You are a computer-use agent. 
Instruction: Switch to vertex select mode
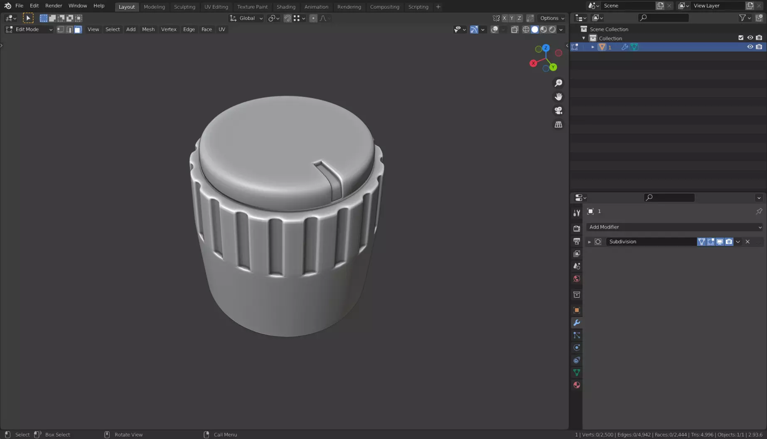click(61, 29)
